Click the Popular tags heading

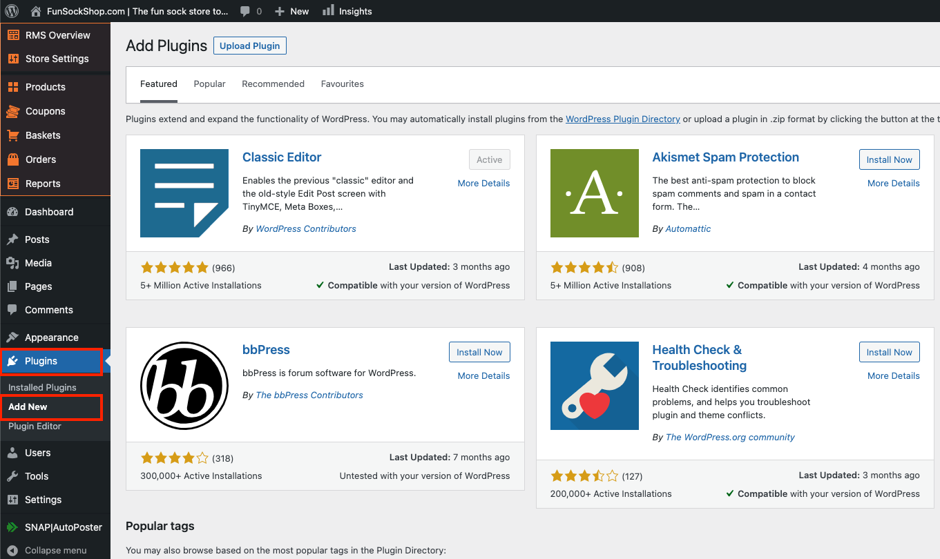coord(160,526)
